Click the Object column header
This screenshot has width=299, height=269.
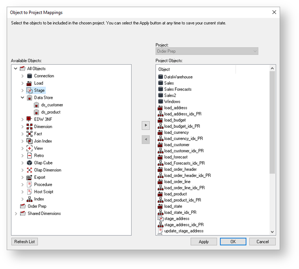[x=196, y=69]
